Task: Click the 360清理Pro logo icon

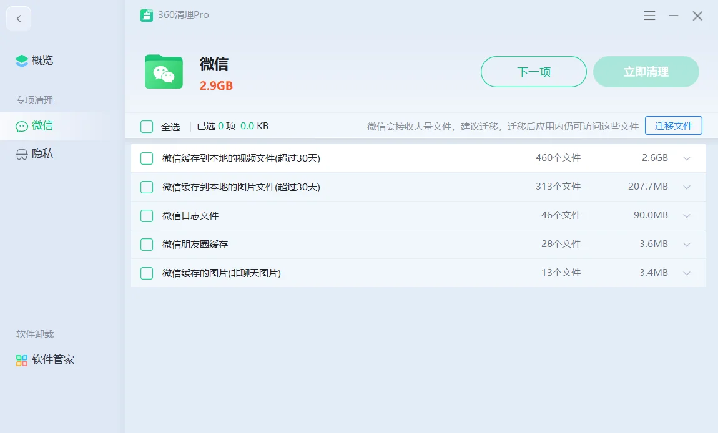Action: pyautogui.click(x=147, y=15)
